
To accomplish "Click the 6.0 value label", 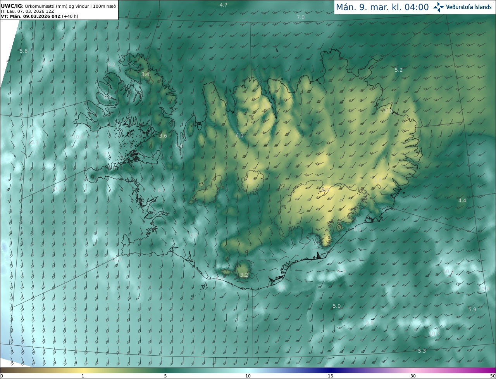I will click(239, 135).
